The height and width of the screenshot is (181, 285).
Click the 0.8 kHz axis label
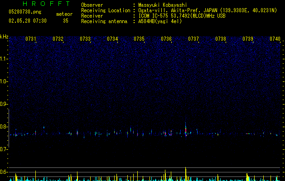(x=4, y=127)
